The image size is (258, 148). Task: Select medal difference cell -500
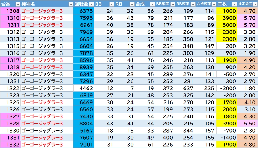(x=227, y=74)
